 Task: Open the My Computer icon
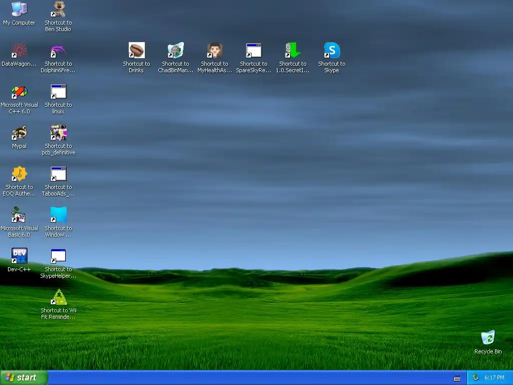(19, 9)
